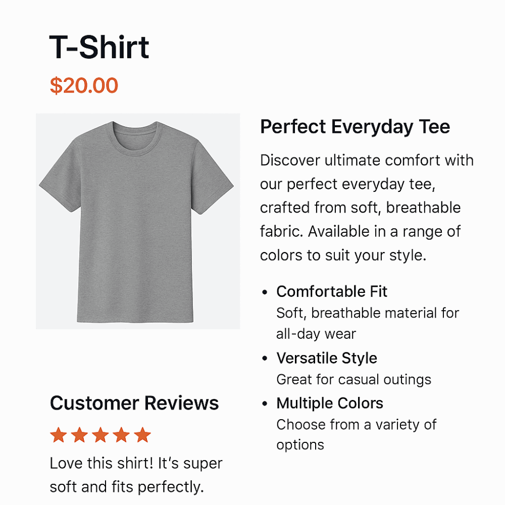Click the bullet beside Multiple Colors

pyautogui.click(x=265, y=403)
